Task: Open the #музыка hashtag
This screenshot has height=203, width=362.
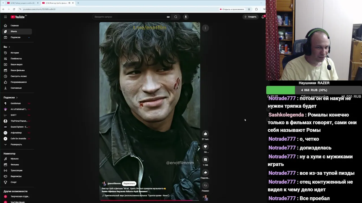Action: (121, 191)
